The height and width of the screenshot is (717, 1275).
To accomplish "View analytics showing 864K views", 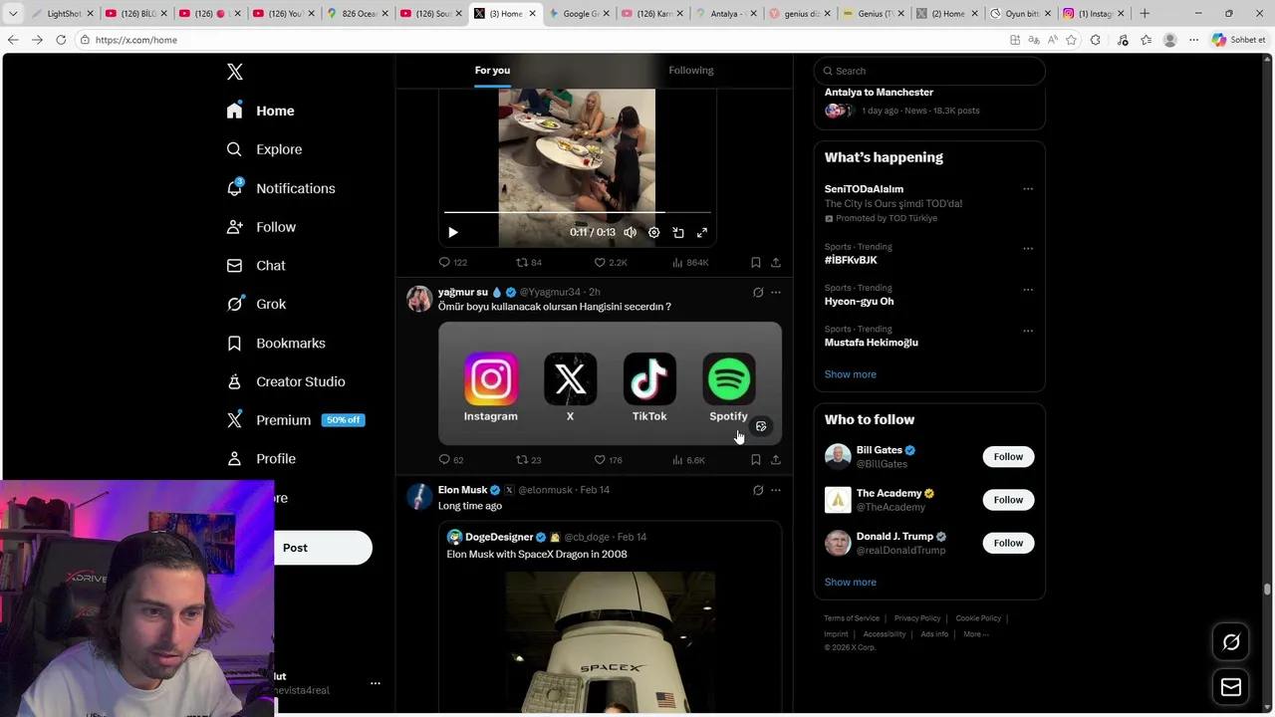I will click(689, 263).
